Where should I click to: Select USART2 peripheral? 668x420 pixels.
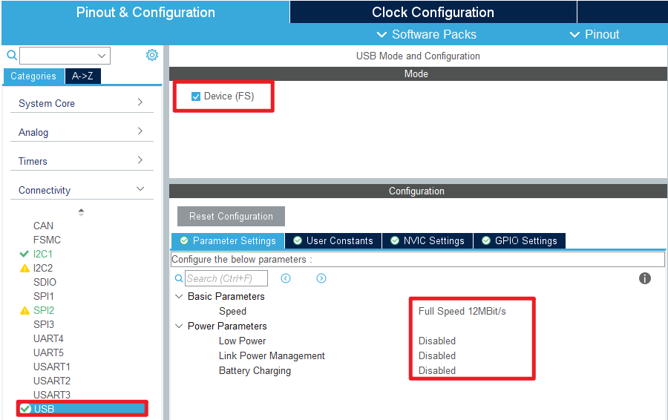(51, 381)
